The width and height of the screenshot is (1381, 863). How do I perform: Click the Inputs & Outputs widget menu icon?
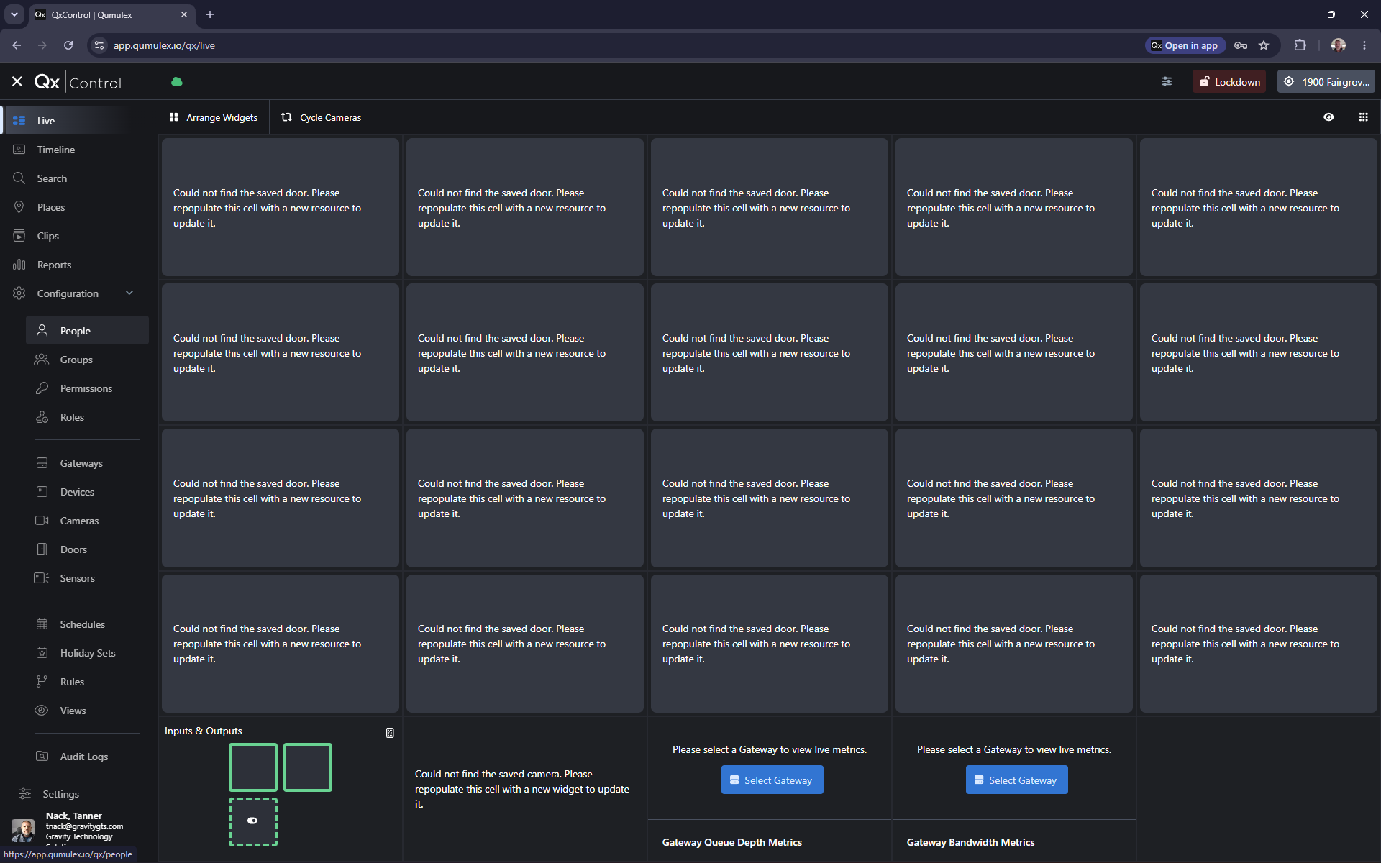[390, 733]
